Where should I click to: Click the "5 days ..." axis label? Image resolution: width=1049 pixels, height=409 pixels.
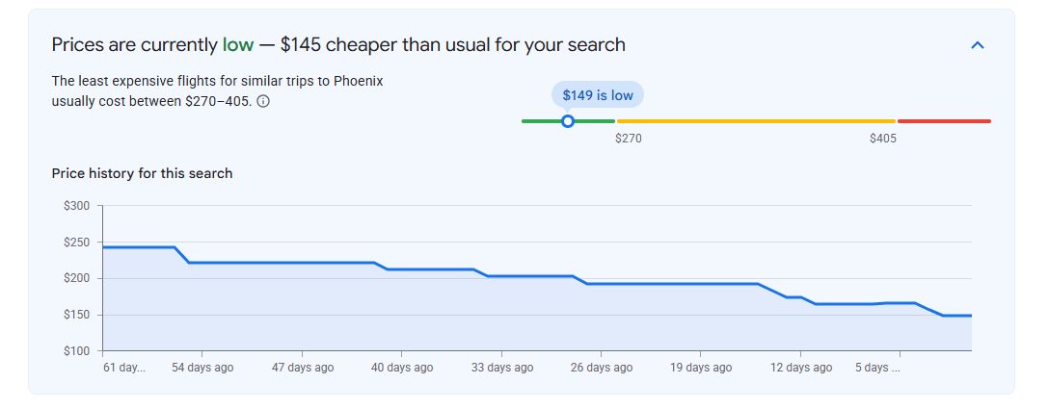point(877,368)
